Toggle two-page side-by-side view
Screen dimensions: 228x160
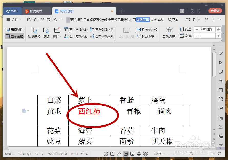click(112, 154)
